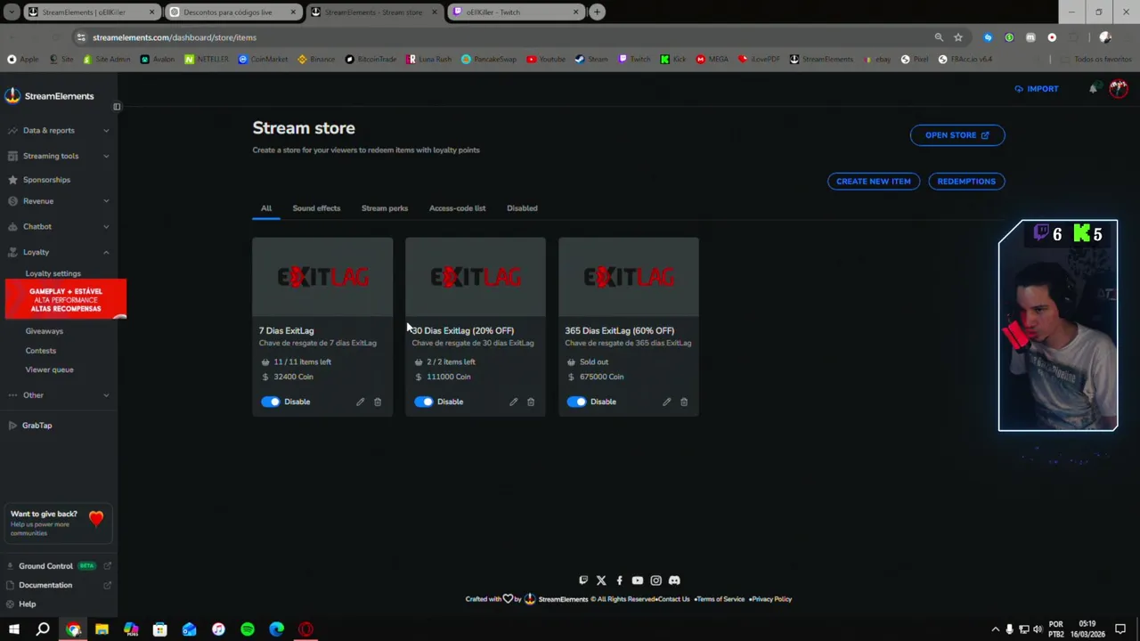Open Windows taskbar search
This screenshot has width=1140, height=641.
43,629
